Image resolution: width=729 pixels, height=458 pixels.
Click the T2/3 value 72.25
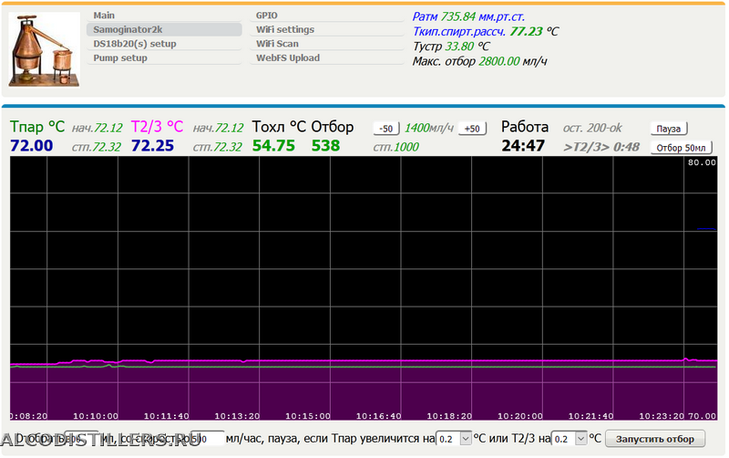pyautogui.click(x=152, y=146)
